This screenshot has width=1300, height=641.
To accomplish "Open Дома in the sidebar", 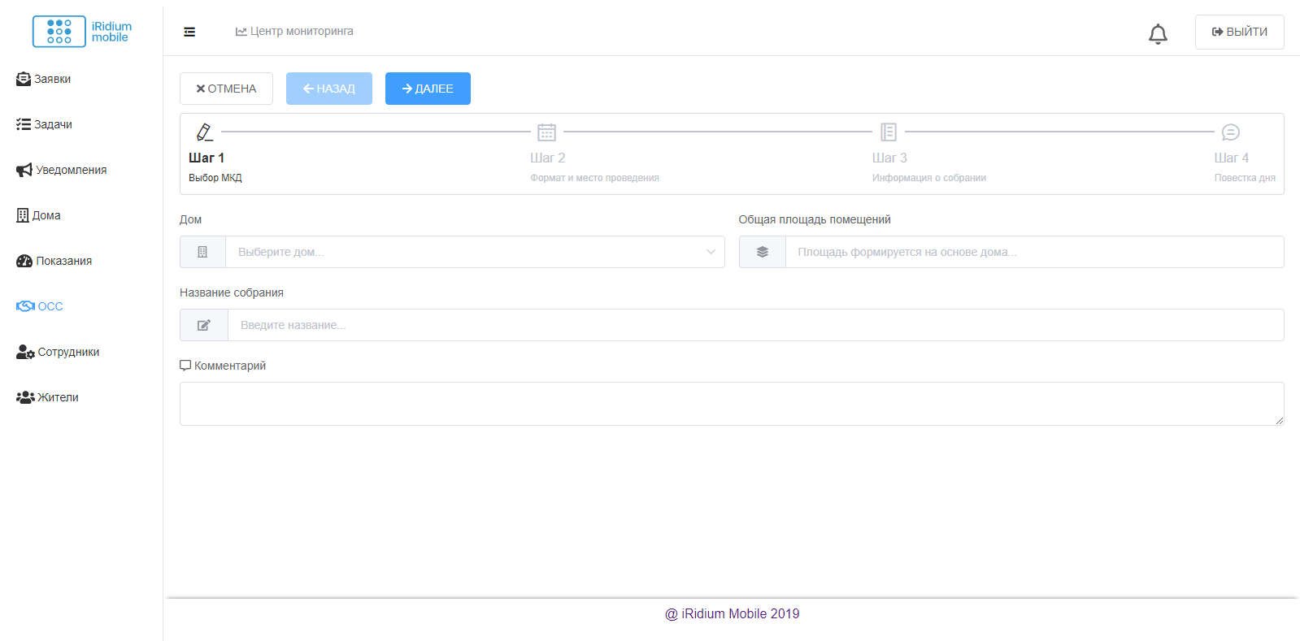I will coord(38,215).
